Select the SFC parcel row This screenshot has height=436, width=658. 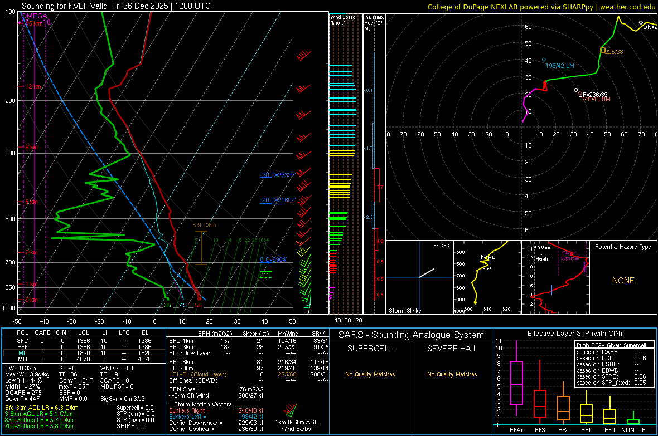[x=84, y=341]
